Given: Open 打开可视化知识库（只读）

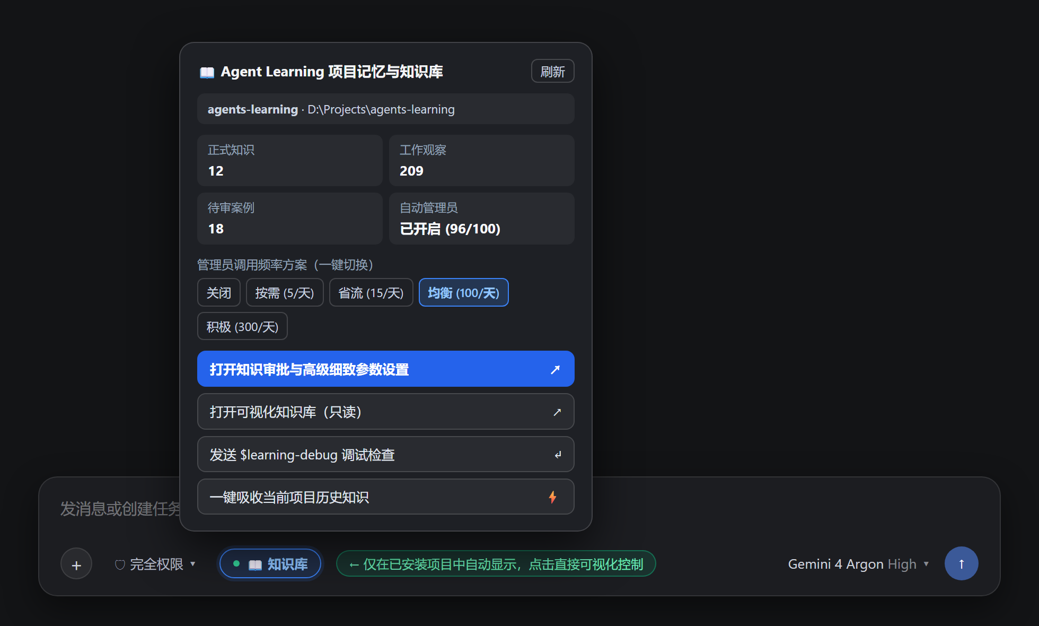Looking at the screenshot, I should (x=385, y=412).
